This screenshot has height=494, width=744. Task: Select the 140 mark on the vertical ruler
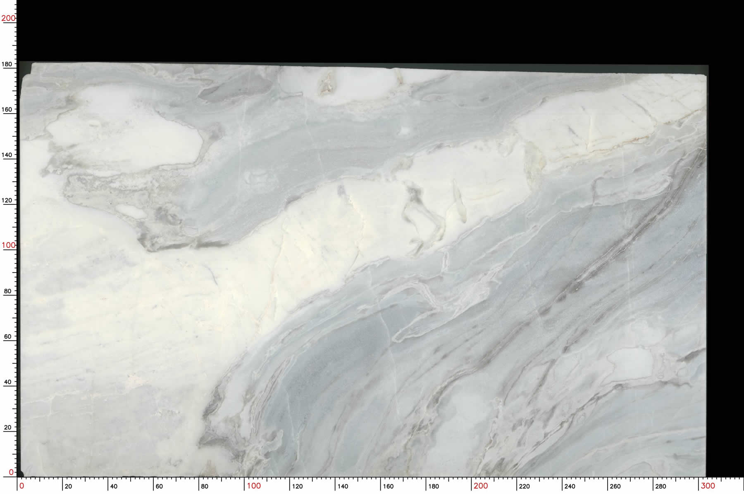coord(7,155)
